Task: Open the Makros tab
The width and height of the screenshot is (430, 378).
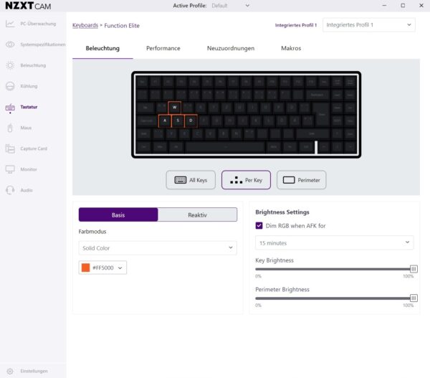Action: [x=291, y=48]
